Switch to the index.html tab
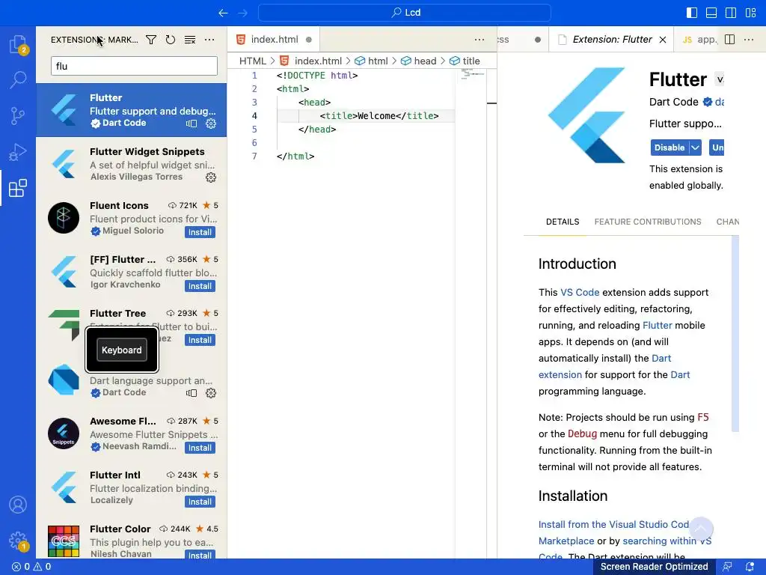Image resolution: width=766 pixels, height=575 pixels. (274, 40)
